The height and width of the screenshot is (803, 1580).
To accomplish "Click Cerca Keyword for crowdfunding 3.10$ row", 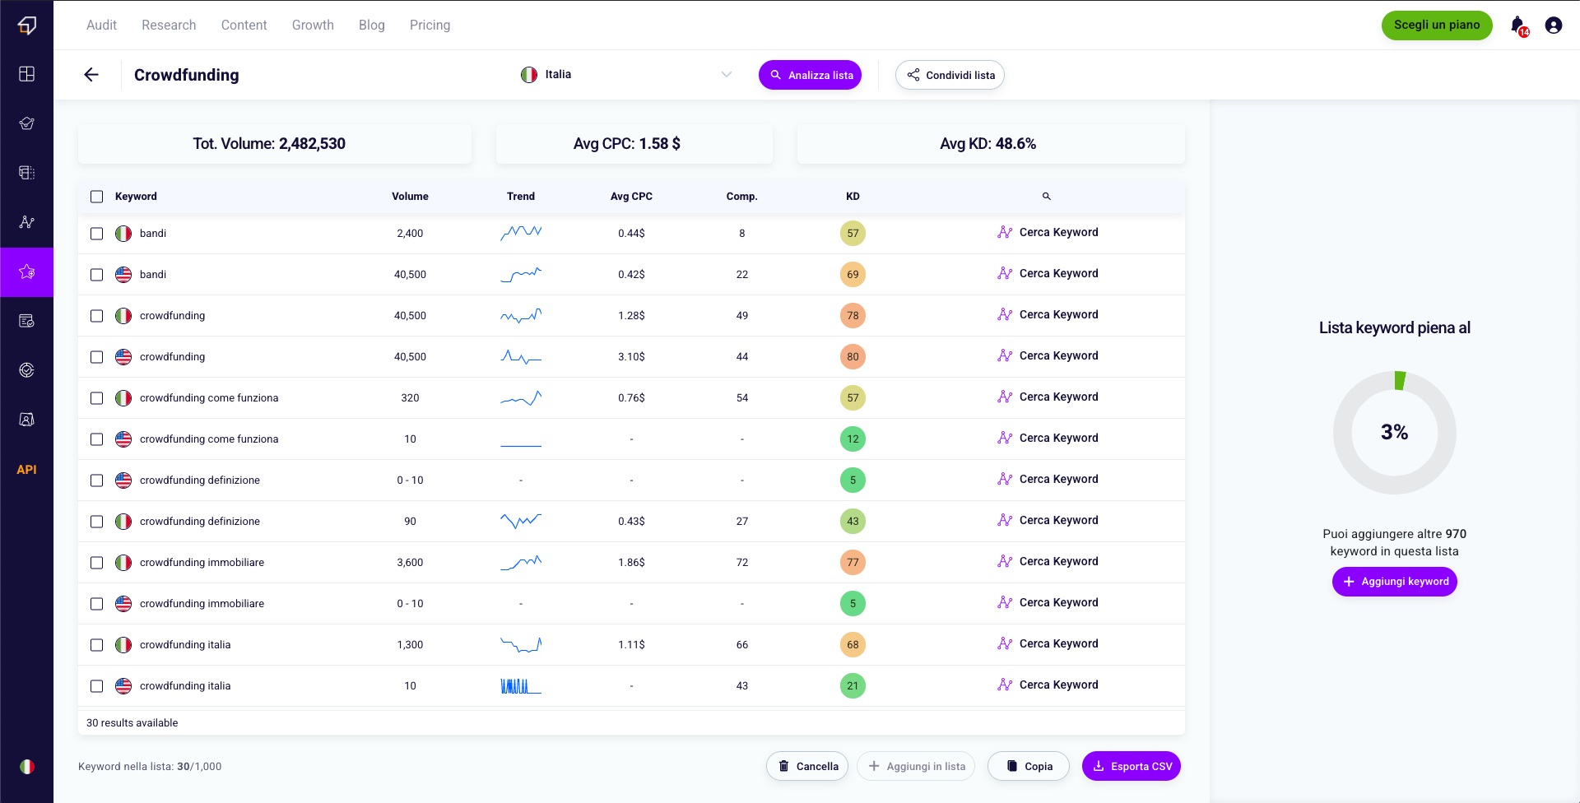I will pyautogui.click(x=1048, y=355).
